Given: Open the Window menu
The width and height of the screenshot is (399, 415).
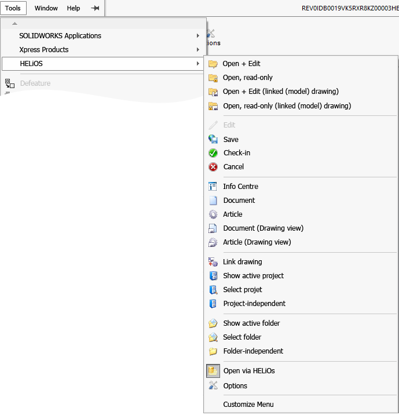Looking at the screenshot, I should 46,8.
